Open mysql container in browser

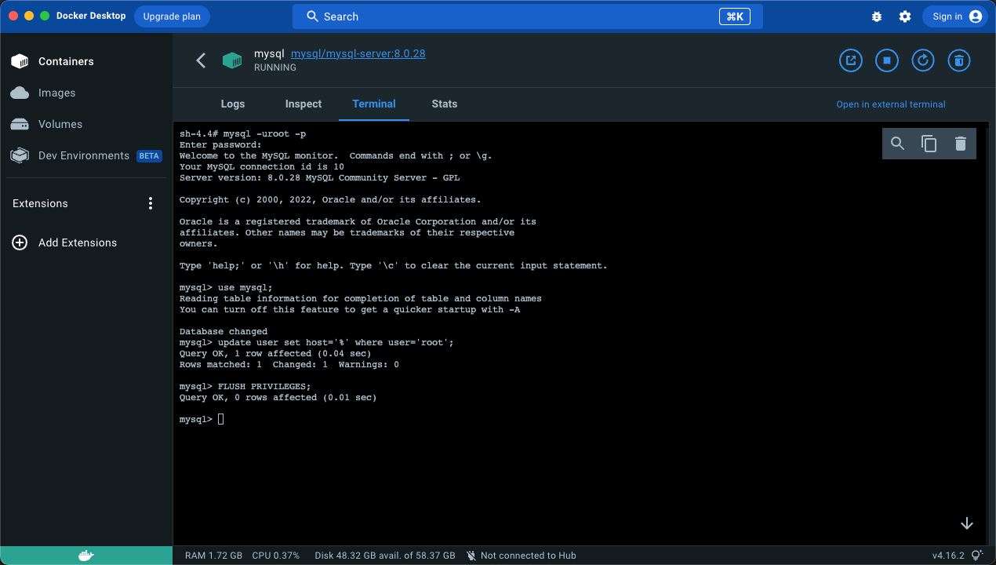coord(851,60)
